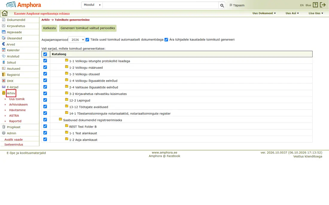Click Genereeri toimikud valitud perioodiks
This screenshot has height=205, width=329.
(x=88, y=28)
